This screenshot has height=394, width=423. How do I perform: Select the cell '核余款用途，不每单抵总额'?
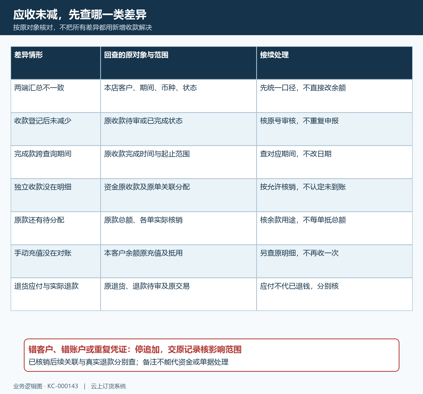click(x=334, y=228)
